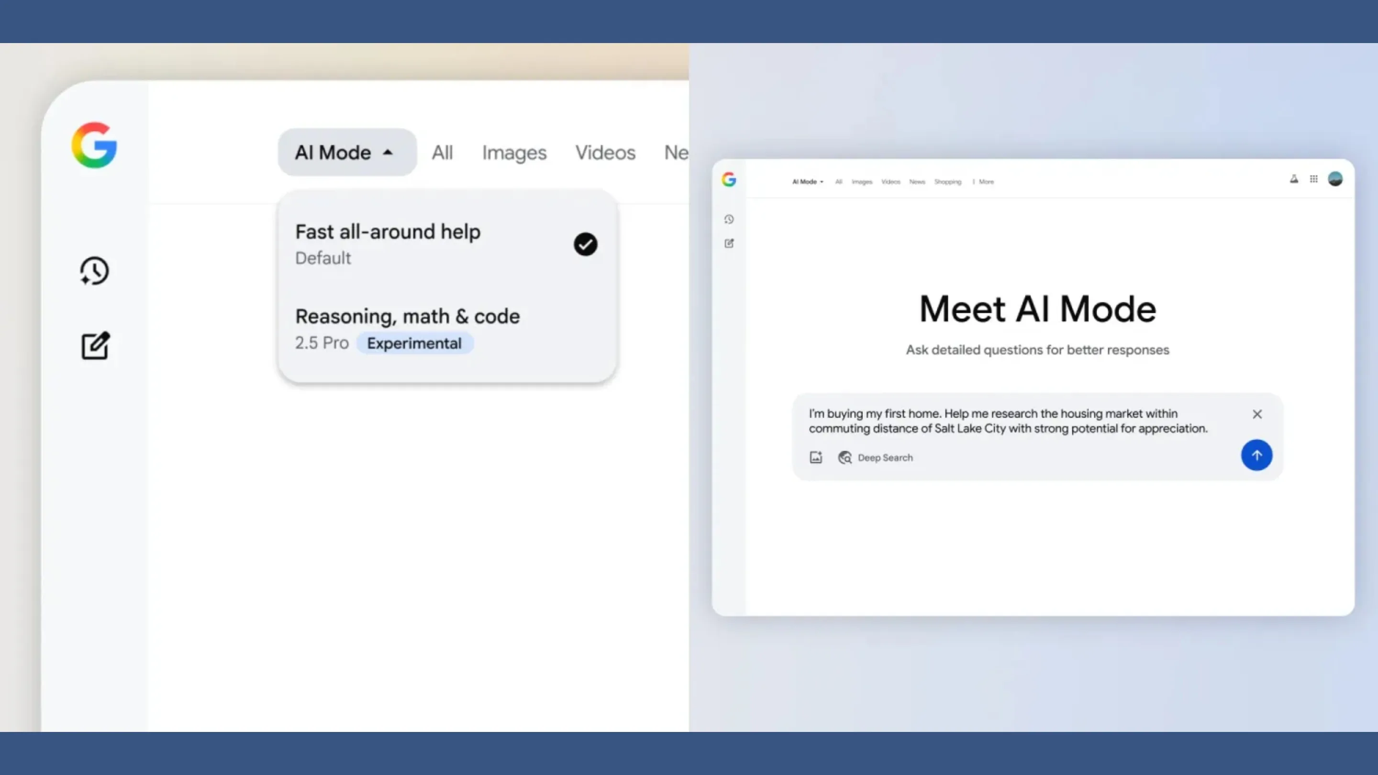Click small new chat icon in right sidebar
The height and width of the screenshot is (775, 1378).
click(729, 244)
